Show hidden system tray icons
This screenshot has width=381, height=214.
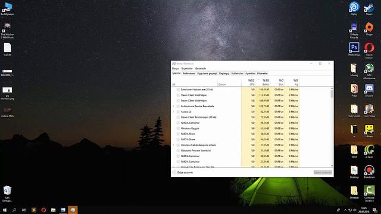(x=345, y=210)
